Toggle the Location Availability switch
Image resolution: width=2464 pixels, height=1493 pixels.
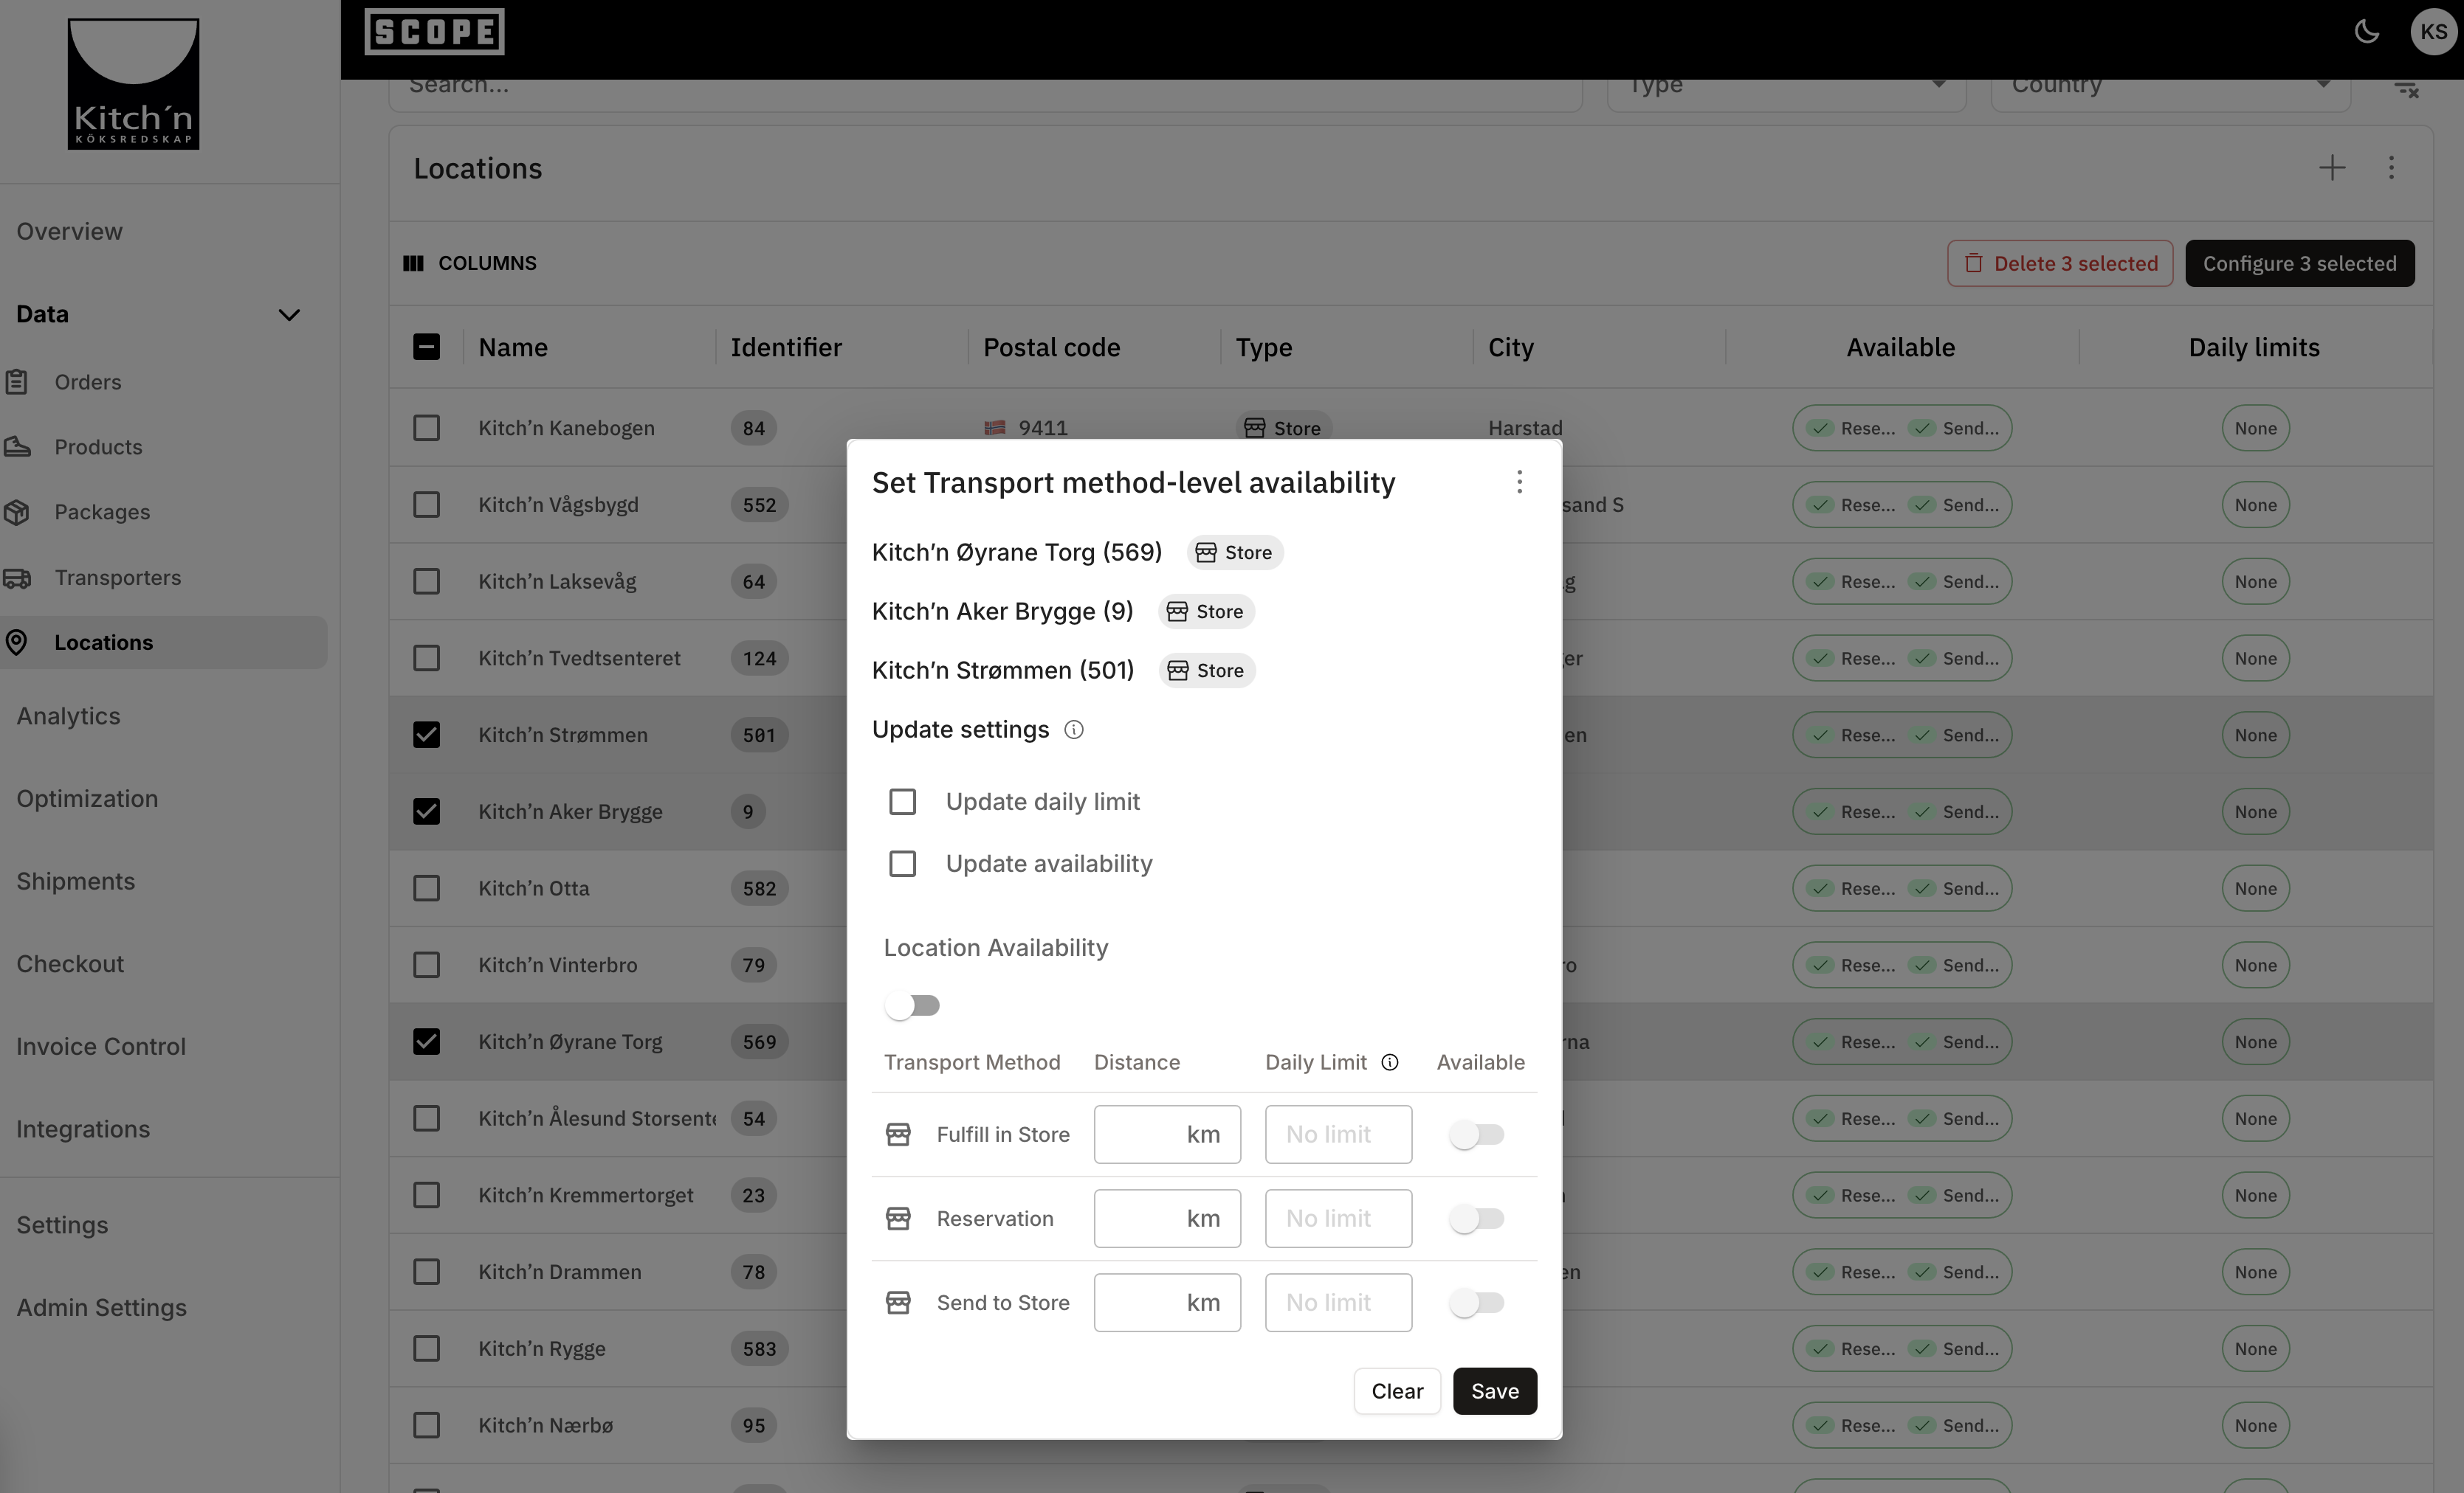click(912, 1005)
